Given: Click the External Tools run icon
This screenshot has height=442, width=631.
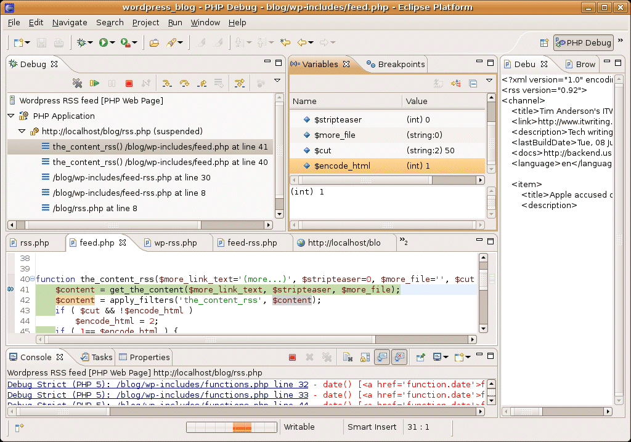Looking at the screenshot, I should (x=126, y=42).
